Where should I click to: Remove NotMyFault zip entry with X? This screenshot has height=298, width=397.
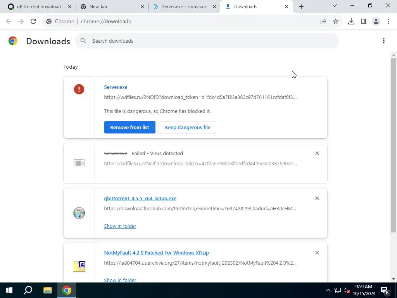(317, 253)
